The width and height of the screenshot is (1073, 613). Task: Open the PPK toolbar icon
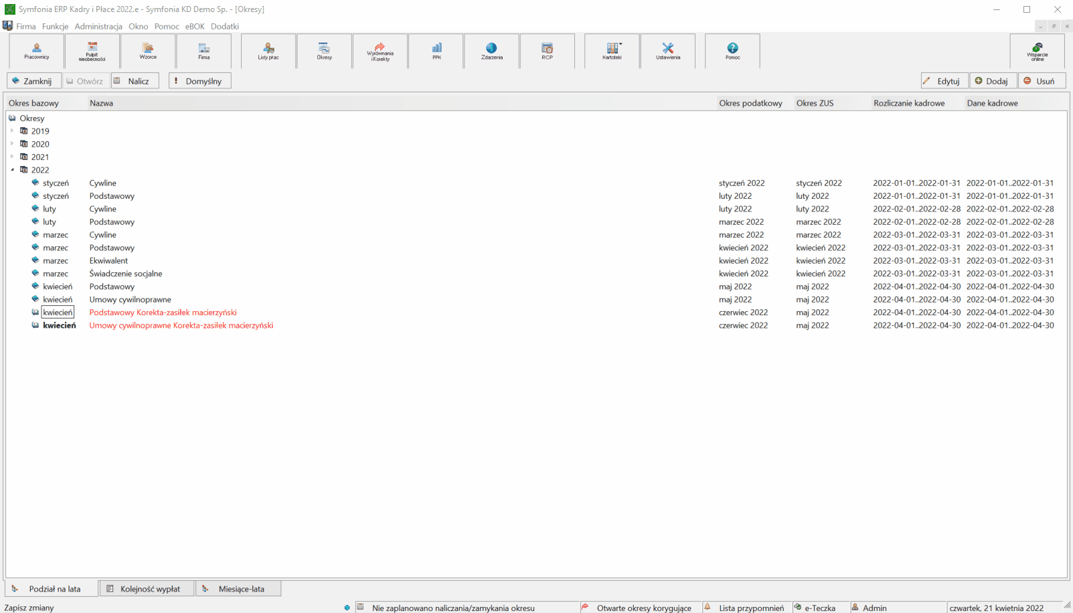(436, 51)
